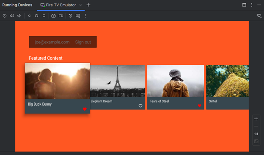Image resolution: width=264 pixels, height=155 pixels.
Task: Open the Sintel card thumbnail
Action: coord(228,81)
